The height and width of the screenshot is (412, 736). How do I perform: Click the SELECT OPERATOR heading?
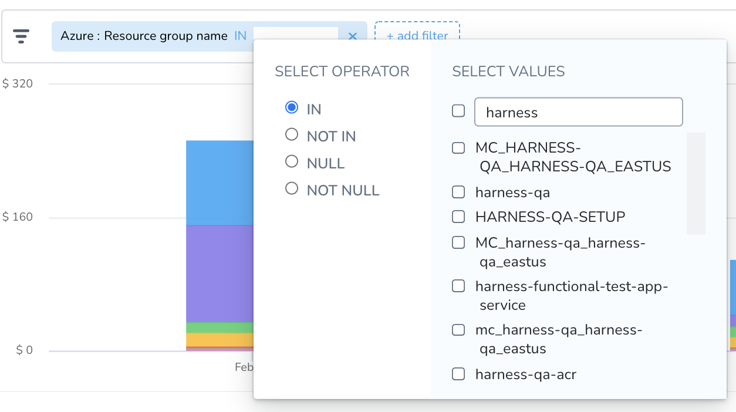pyautogui.click(x=342, y=72)
